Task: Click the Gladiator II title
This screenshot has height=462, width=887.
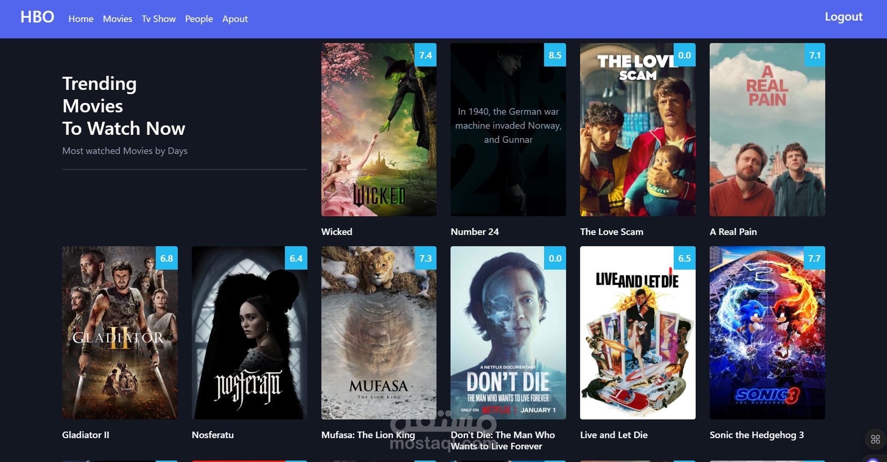Action: [x=86, y=435]
